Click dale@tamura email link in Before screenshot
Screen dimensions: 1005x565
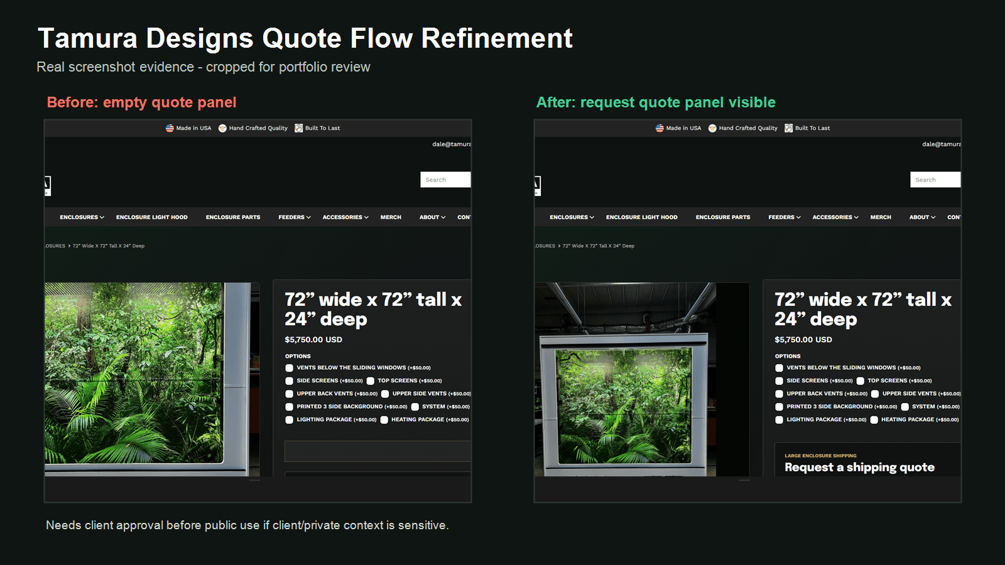coord(452,144)
